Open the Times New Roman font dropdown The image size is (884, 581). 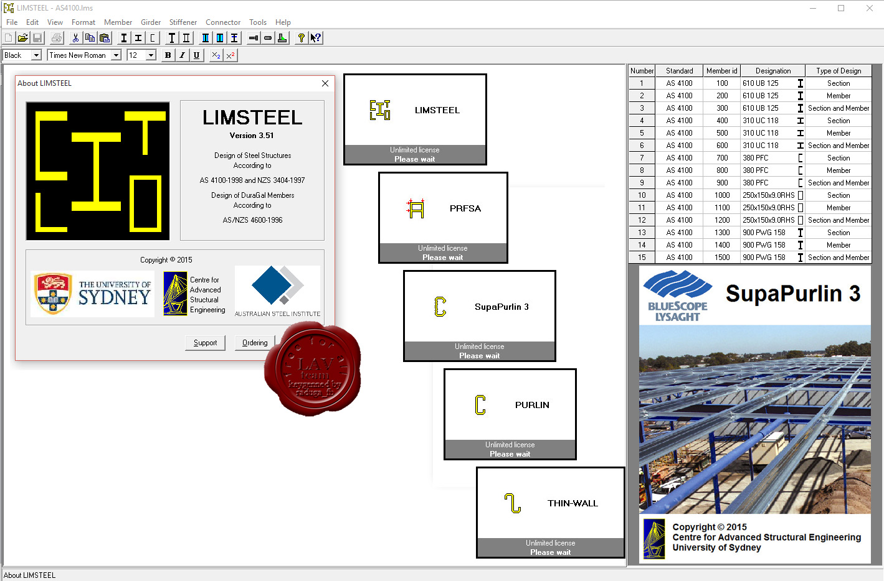(116, 55)
